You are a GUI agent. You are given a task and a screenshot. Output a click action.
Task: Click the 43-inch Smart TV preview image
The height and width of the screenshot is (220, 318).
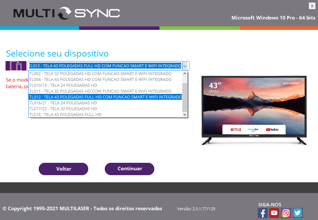click(254, 110)
